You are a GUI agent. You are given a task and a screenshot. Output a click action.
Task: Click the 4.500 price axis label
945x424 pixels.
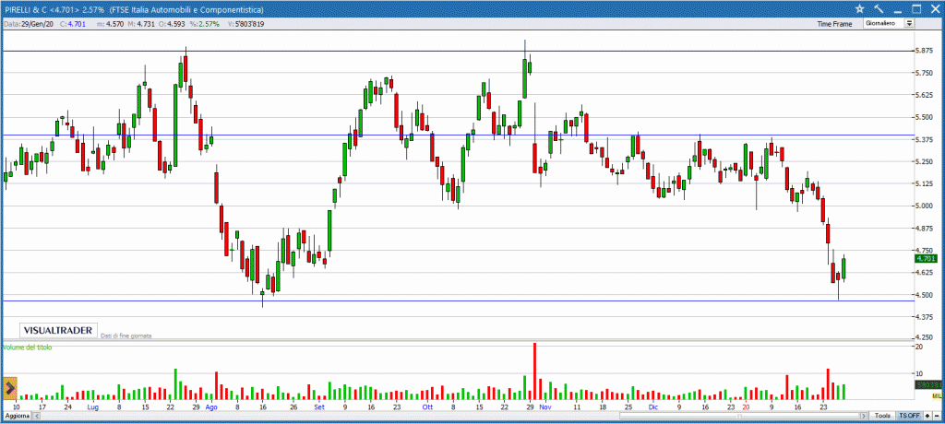point(924,295)
